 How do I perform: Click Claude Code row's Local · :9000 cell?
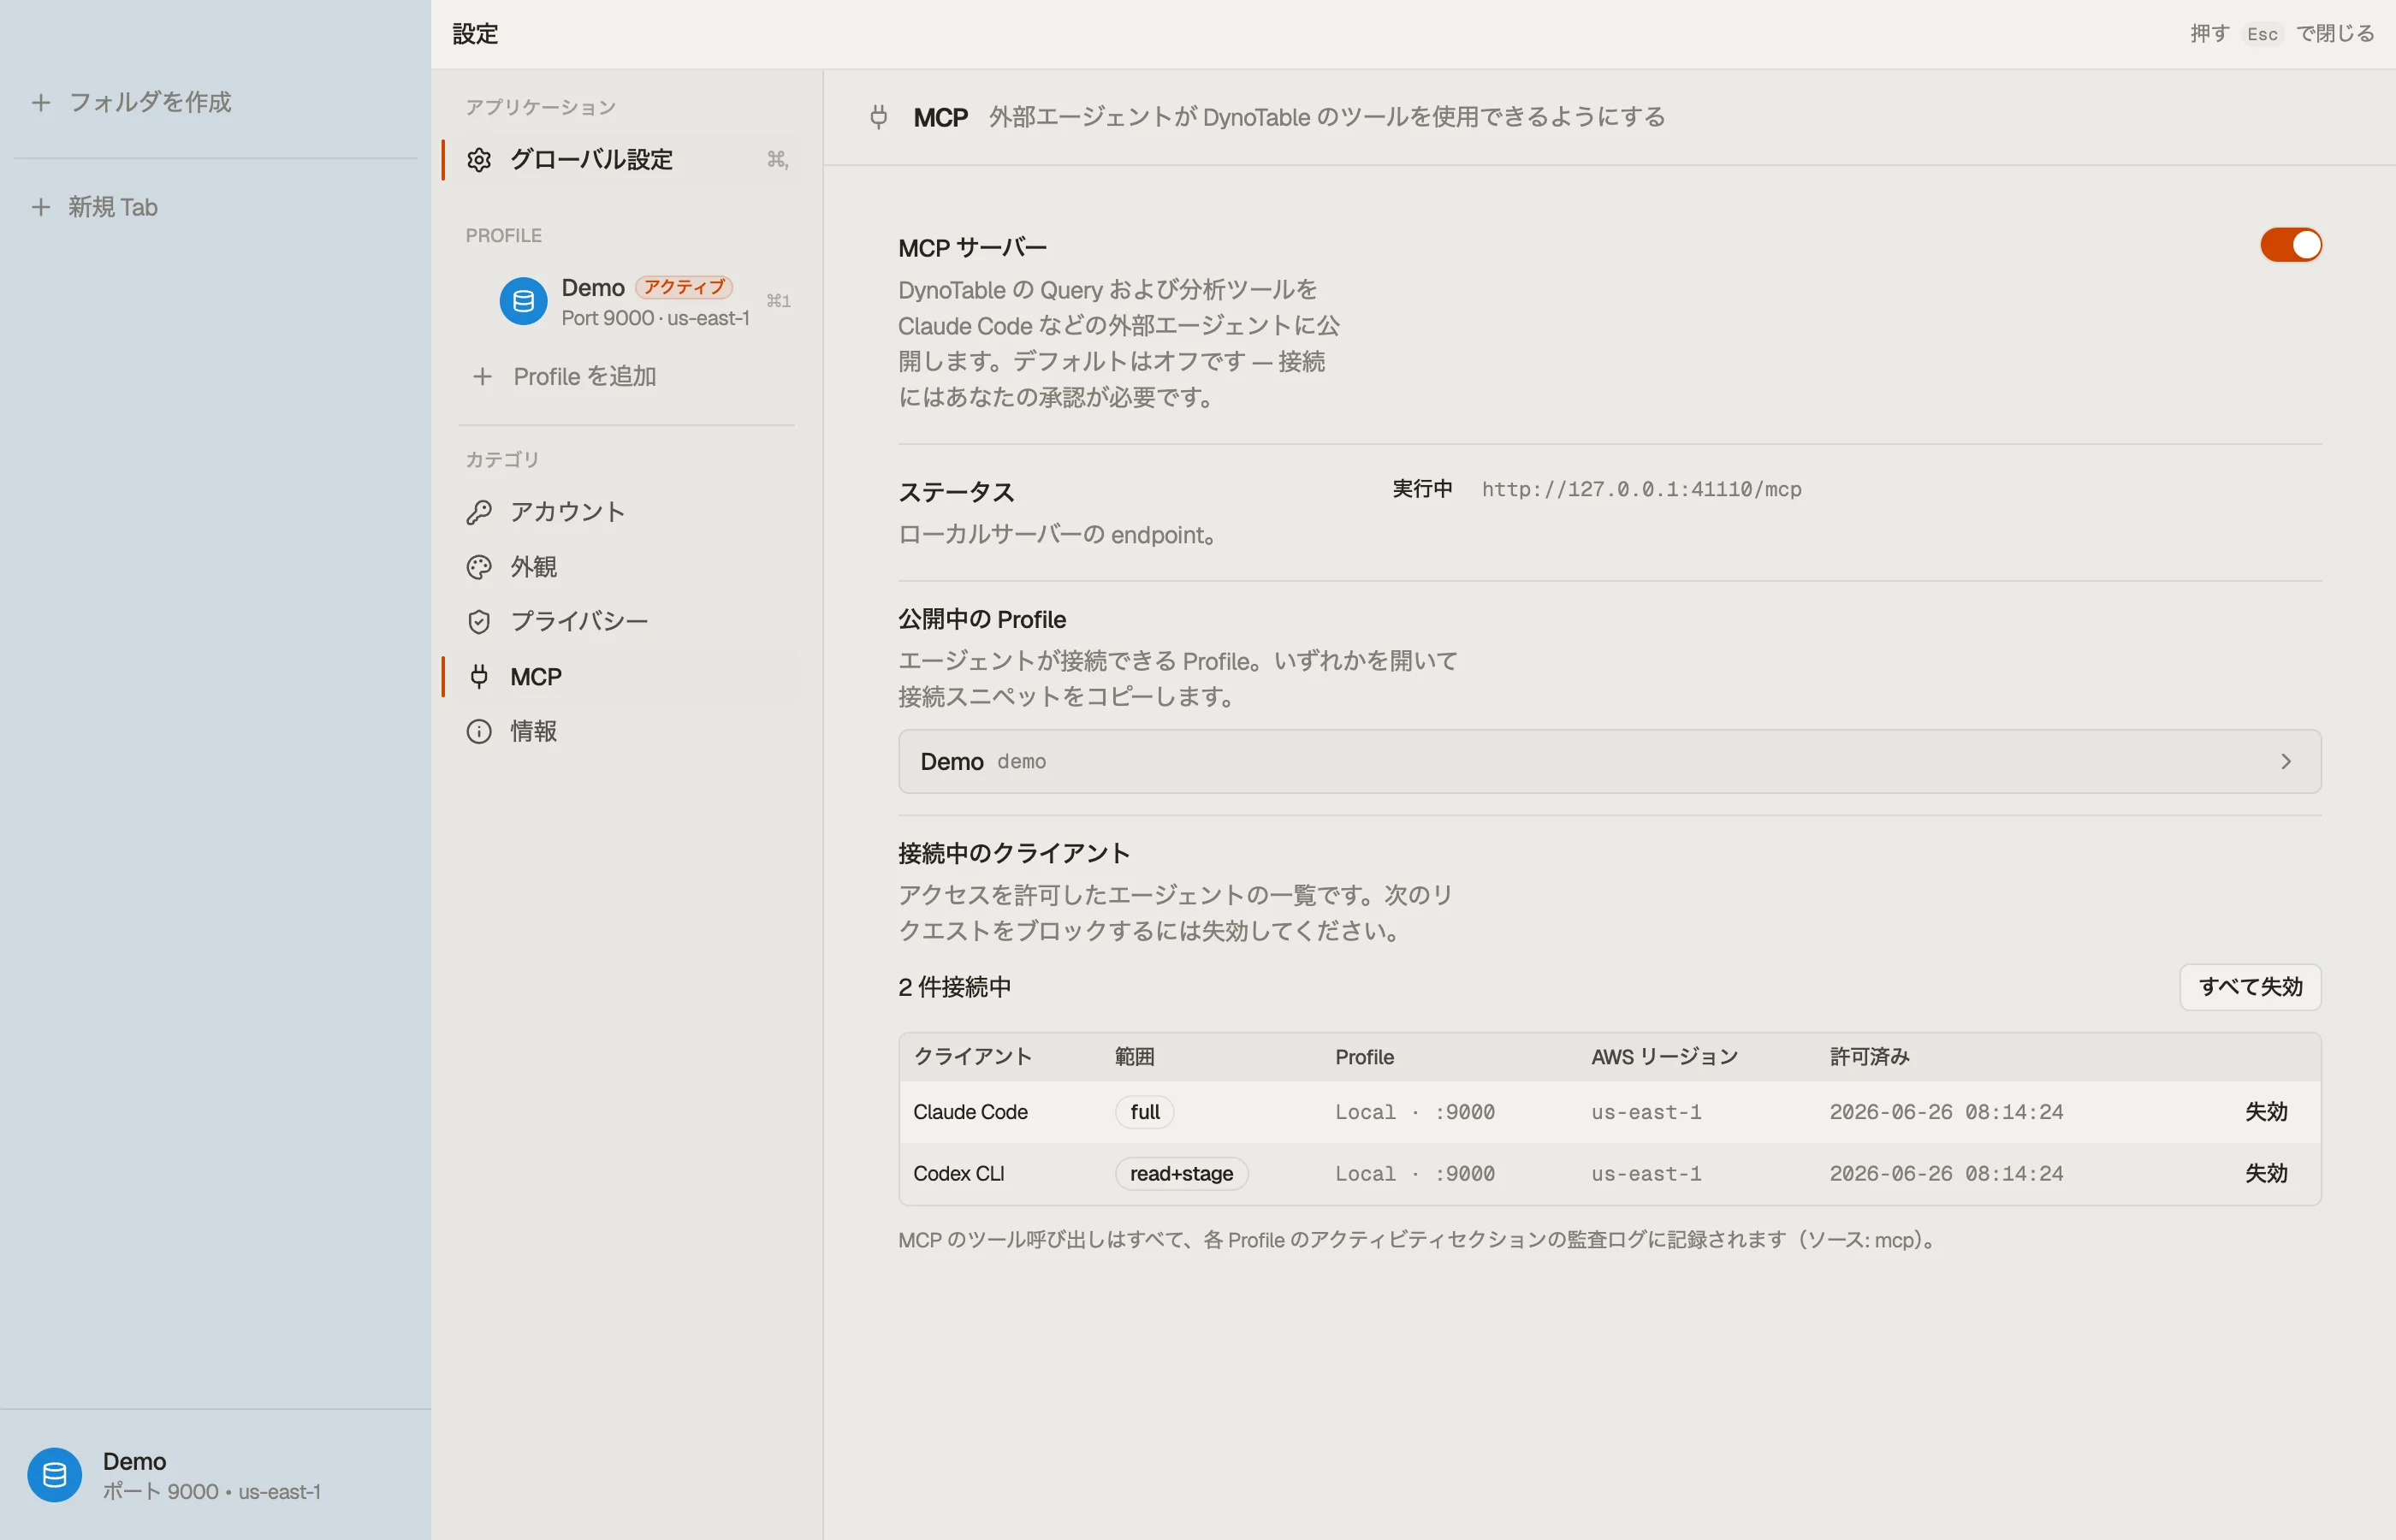pyautogui.click(x=1414, y=1112)
